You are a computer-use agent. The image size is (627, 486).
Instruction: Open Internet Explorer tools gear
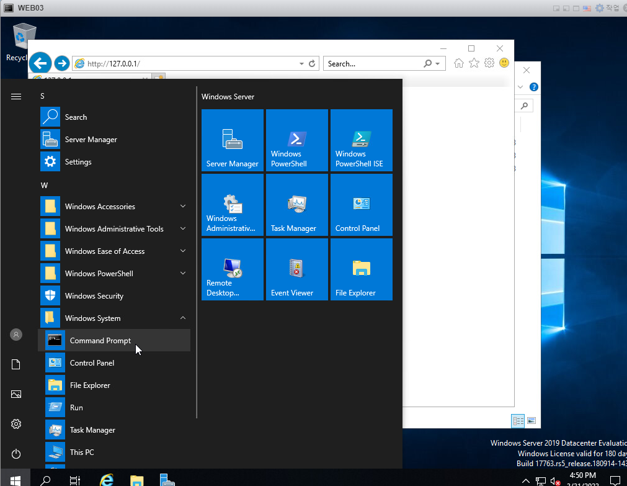(x=489, y=63)
